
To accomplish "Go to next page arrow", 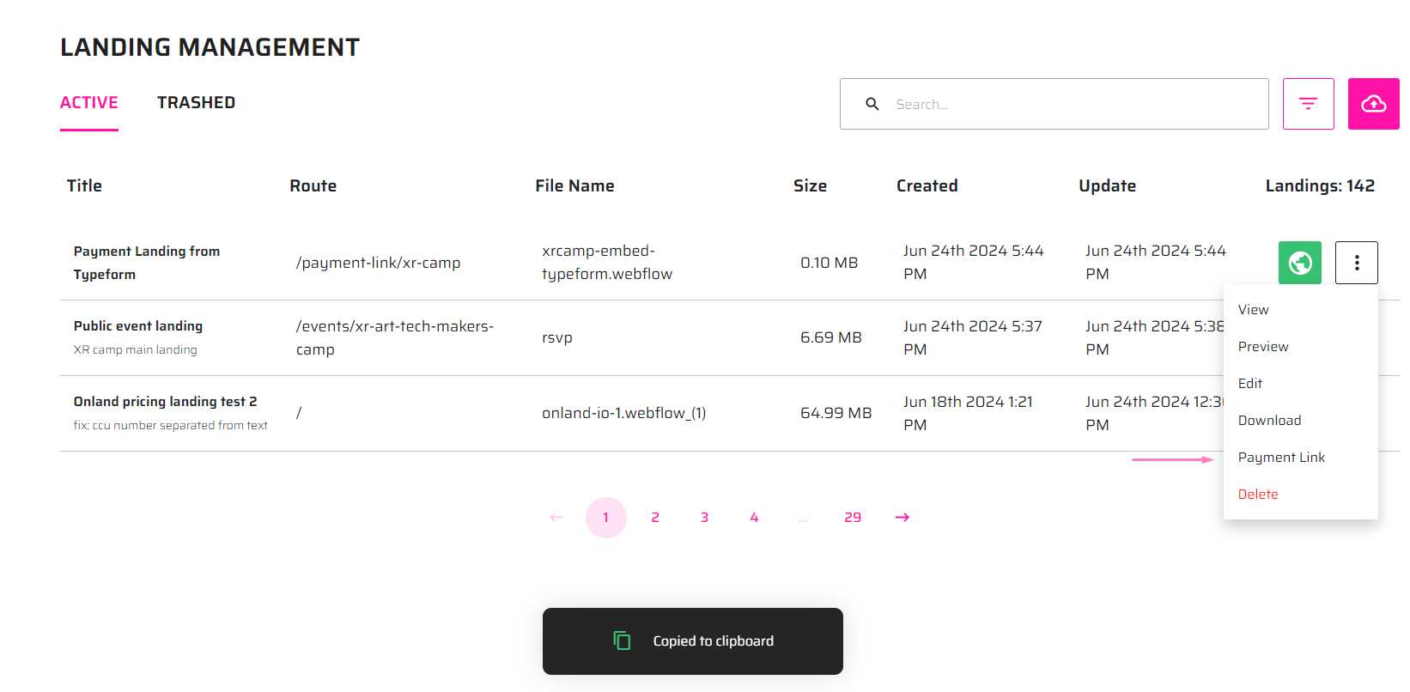I will 903,518.
